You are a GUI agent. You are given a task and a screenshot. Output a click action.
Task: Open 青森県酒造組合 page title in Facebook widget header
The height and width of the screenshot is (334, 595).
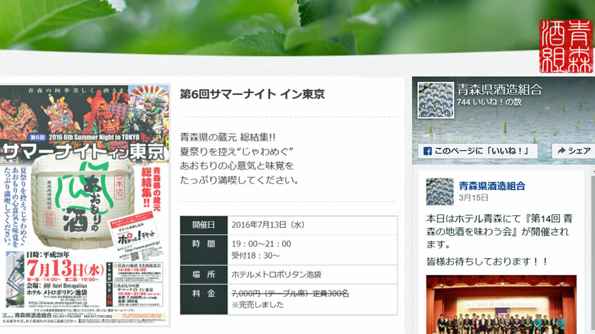pyautogui.click(x=499, y=90)
